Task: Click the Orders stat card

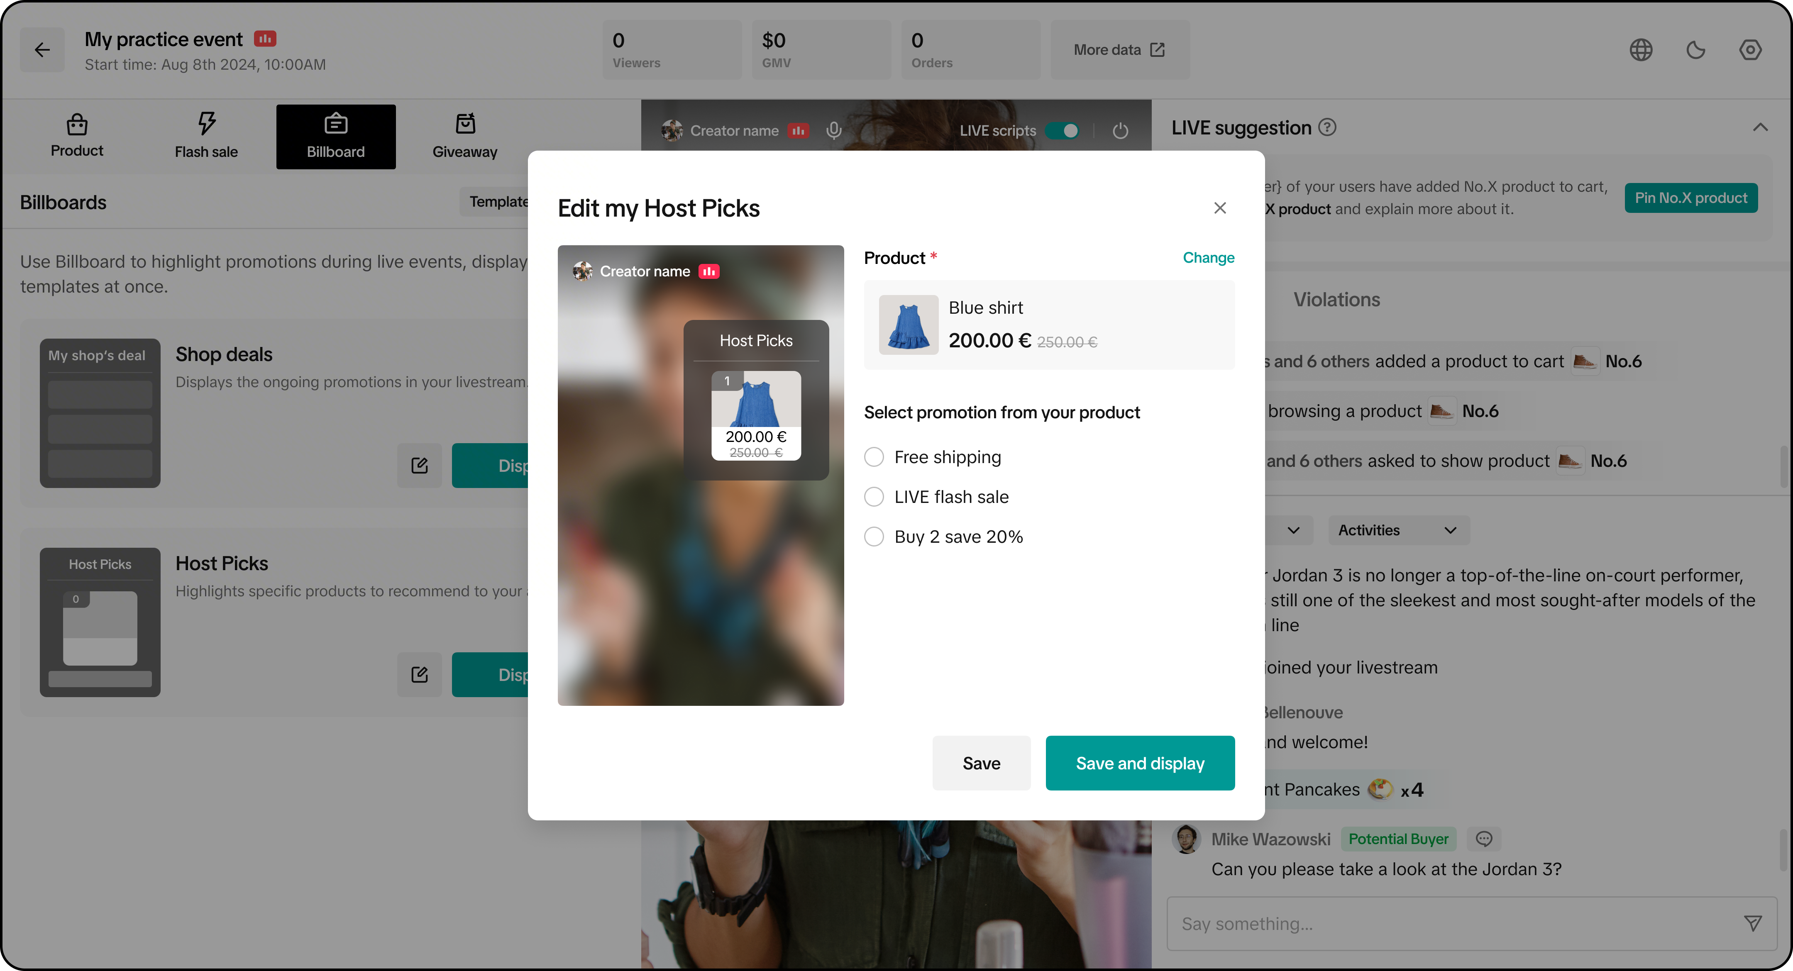Action: (x=971, y=49)
